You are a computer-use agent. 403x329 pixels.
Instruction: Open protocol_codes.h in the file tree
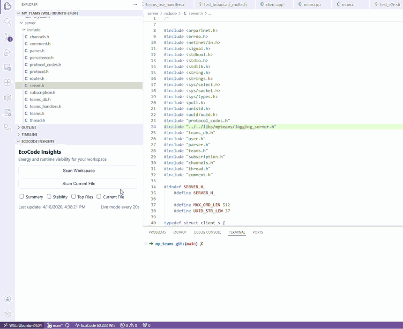click(79, 64)
